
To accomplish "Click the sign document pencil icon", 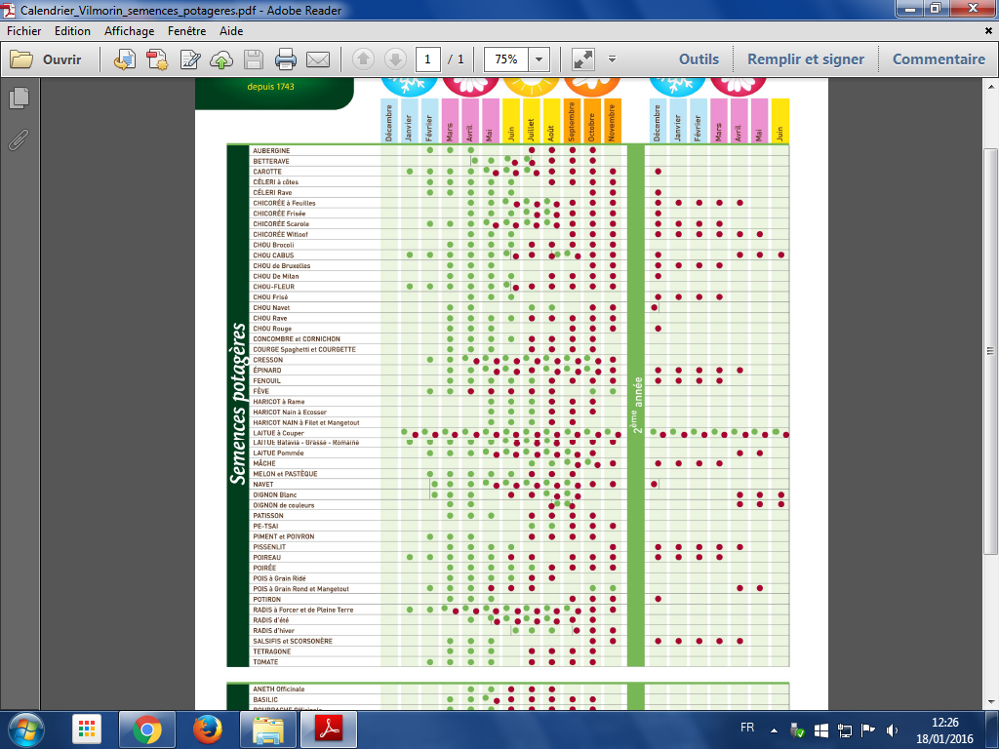I will click(189, 59).
